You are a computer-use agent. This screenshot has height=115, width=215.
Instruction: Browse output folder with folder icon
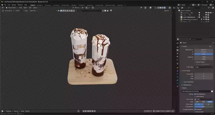[212, 91]
